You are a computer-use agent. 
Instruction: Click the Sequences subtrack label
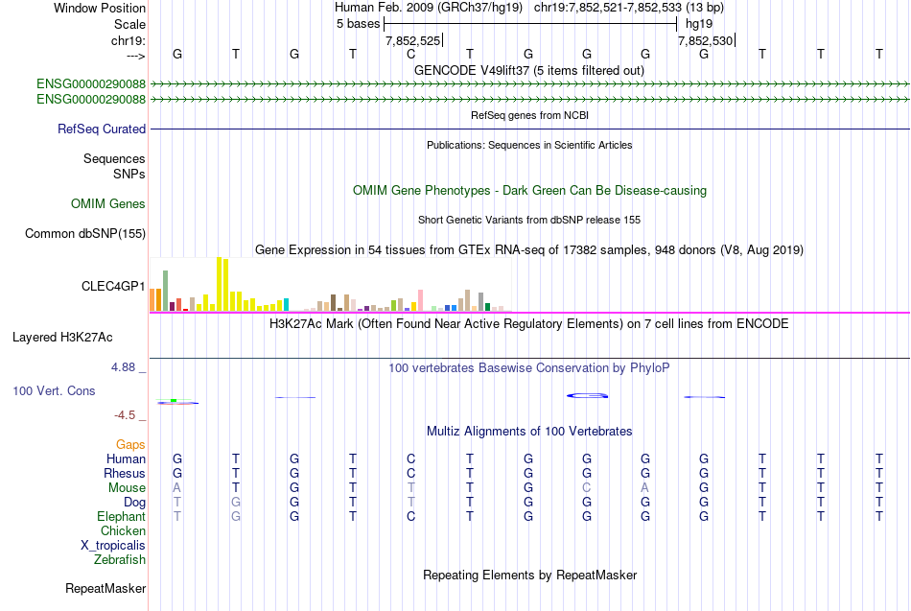coord(114,158)
